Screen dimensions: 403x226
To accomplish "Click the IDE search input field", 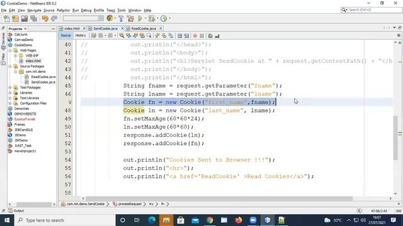I will 375,10.
